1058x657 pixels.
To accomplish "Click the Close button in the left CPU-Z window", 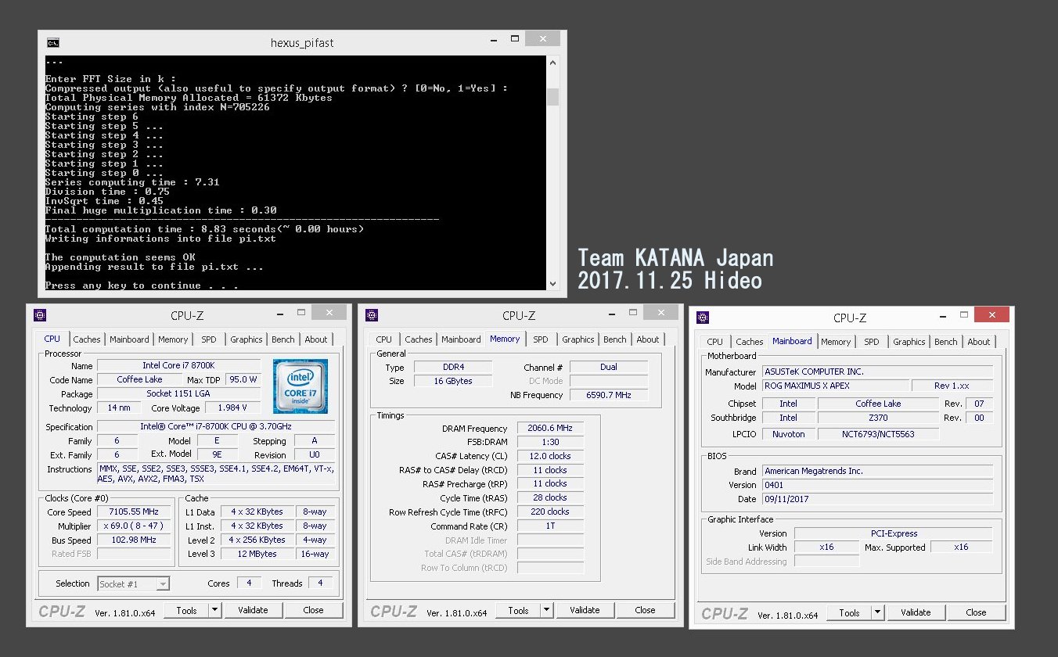I will tap(314, 610).
